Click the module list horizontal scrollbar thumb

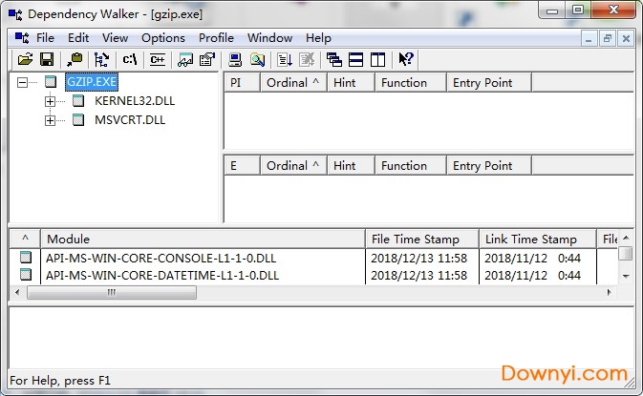[112, 292]
